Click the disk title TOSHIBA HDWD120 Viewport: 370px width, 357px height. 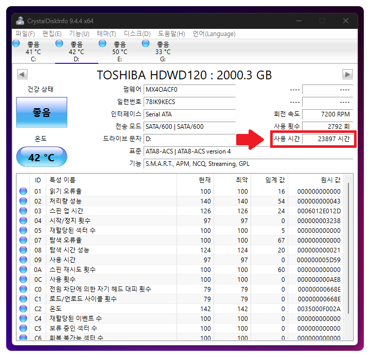(184, 75)
